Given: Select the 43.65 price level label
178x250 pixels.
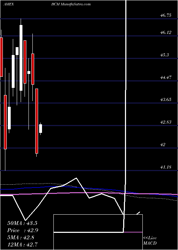Looking at the screenshot, I should (166, 100).
